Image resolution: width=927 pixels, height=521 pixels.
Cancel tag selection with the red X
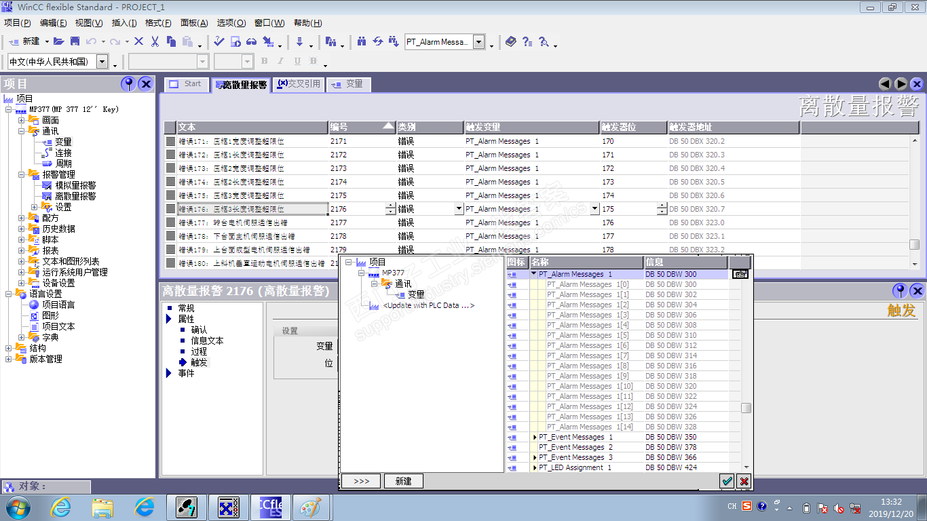[x=744, y=481]
